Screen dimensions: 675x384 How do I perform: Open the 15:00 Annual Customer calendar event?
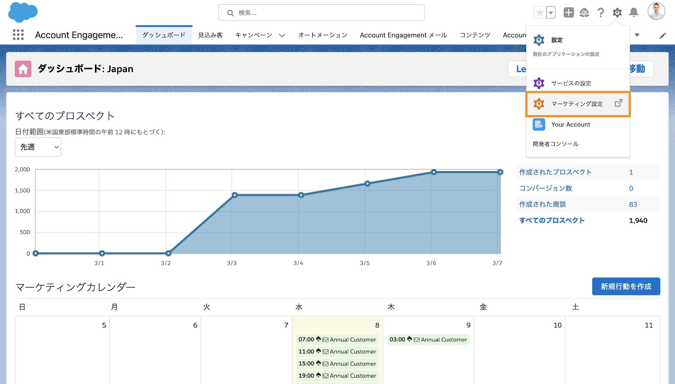[337, 363]
